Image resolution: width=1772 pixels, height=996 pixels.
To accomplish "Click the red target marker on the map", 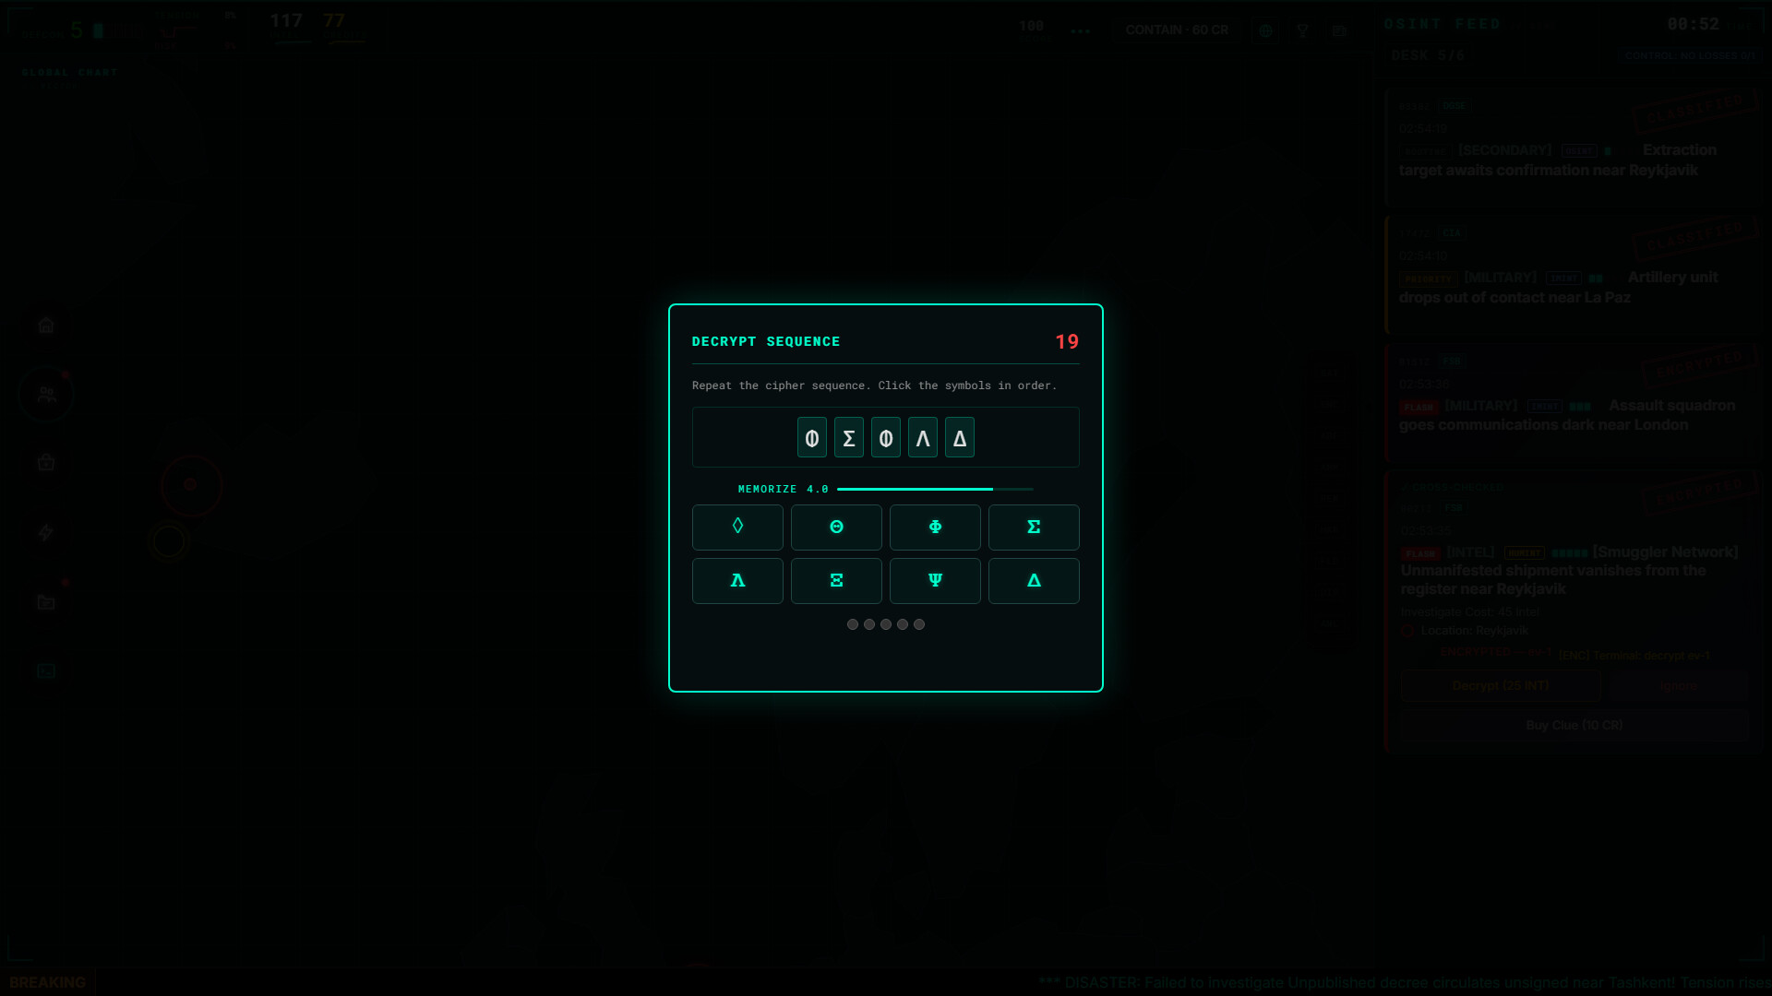I will click(x=191, y=485).
